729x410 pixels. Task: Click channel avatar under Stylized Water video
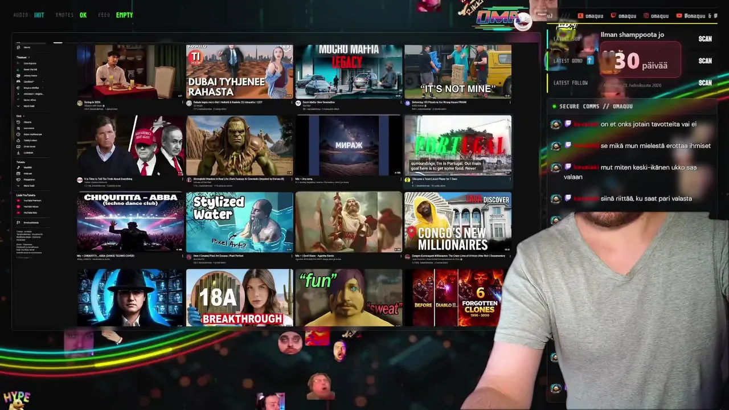coord(189,257)
